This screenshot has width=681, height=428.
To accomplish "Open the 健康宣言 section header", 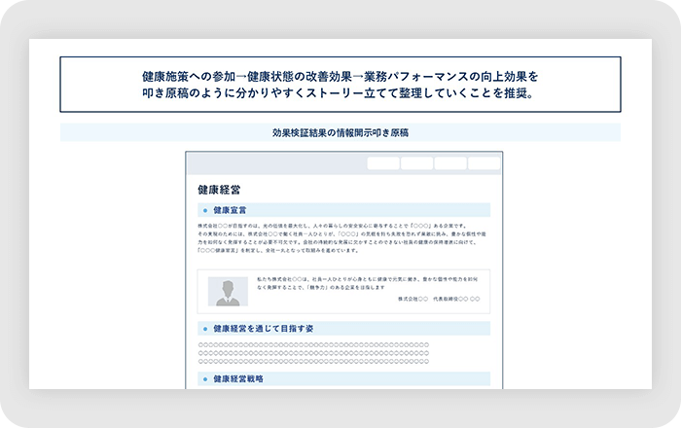I will point(230,210).
